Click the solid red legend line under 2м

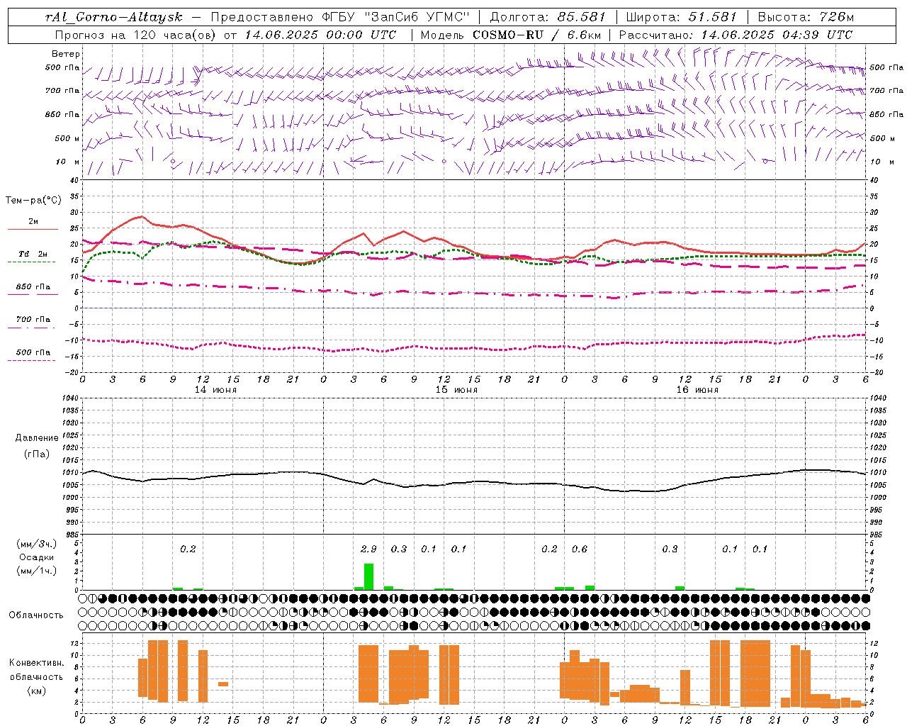pos(33,230)
